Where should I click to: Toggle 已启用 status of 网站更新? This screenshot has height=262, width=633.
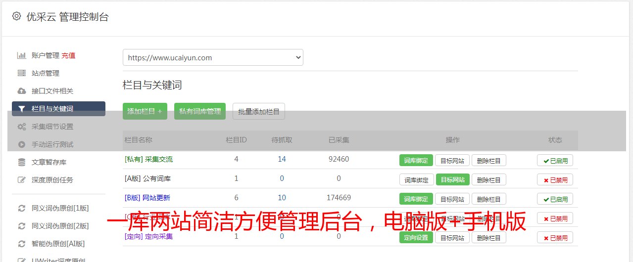555,199
